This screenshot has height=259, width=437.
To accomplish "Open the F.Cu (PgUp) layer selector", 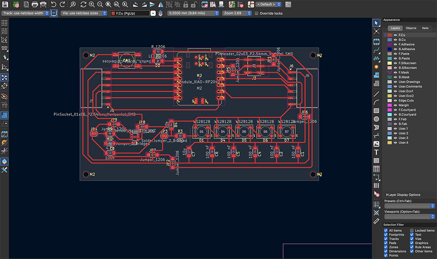I will coord(133,13).
